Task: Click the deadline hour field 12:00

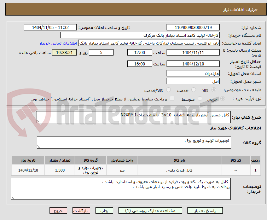Action: 139,52
